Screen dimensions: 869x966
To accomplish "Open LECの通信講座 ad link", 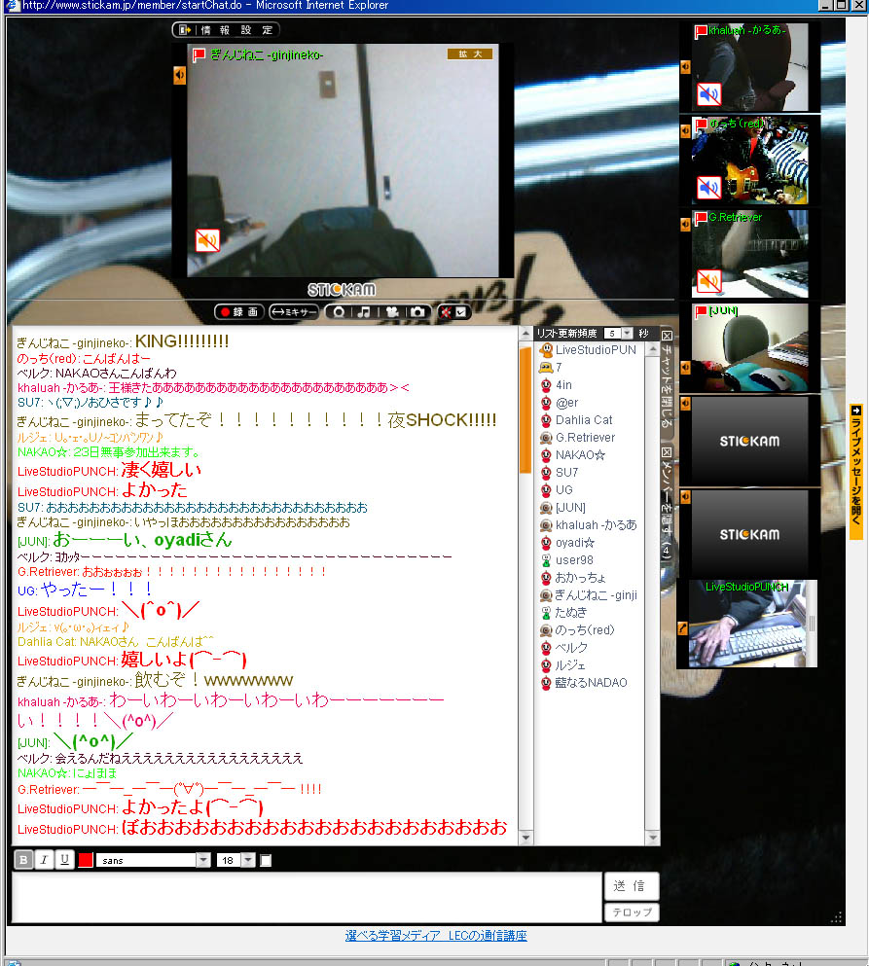I will tap(436, 936).
